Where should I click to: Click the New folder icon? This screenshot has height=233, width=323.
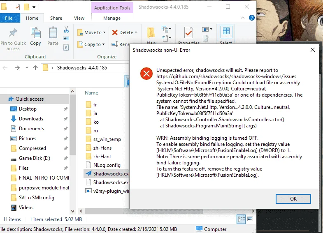coord(151,33)
